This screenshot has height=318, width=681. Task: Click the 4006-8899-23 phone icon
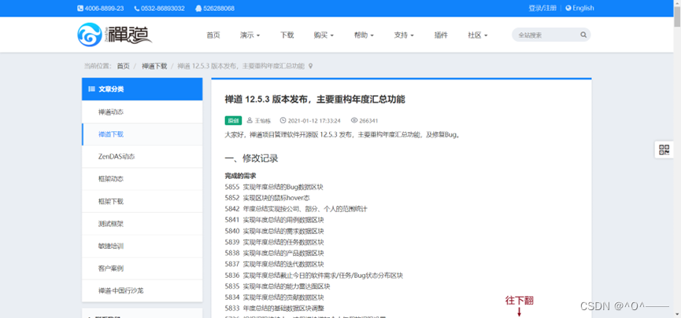pyautogui.click(x=80, y=8)
